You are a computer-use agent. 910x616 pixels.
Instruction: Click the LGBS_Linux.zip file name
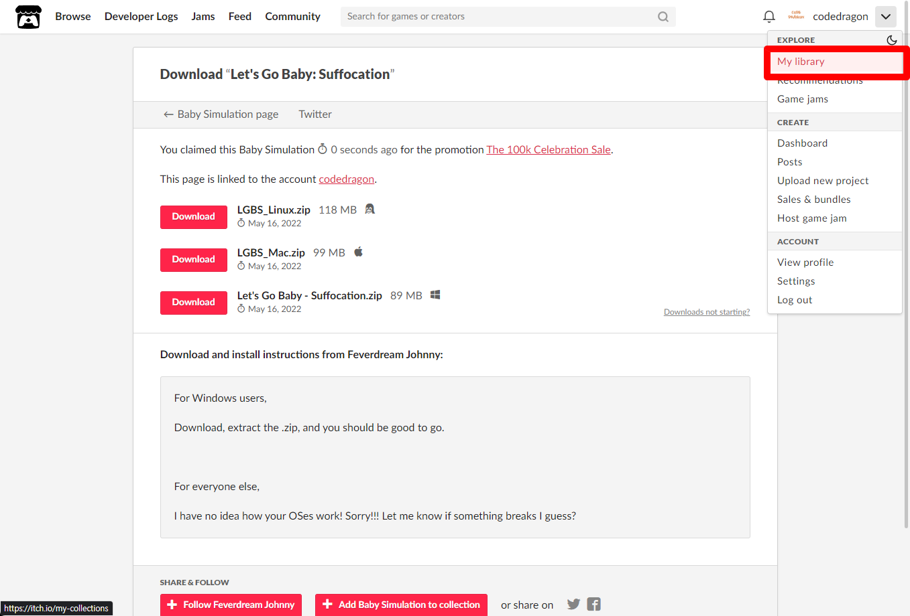click(x=274, y=210)
